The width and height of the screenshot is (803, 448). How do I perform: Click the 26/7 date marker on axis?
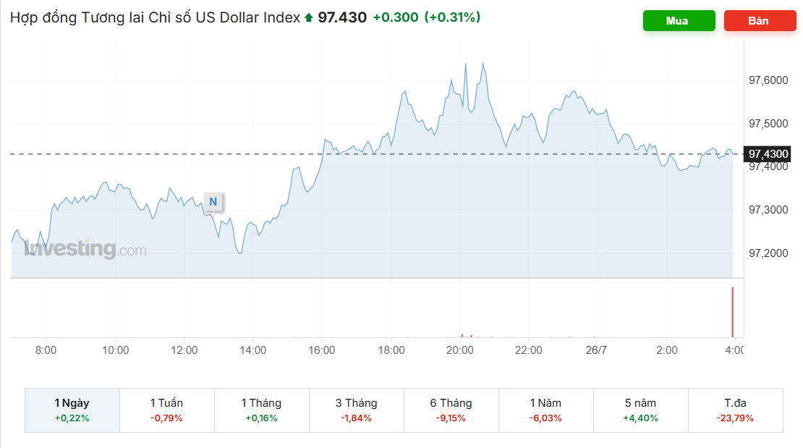pos(596,350)
